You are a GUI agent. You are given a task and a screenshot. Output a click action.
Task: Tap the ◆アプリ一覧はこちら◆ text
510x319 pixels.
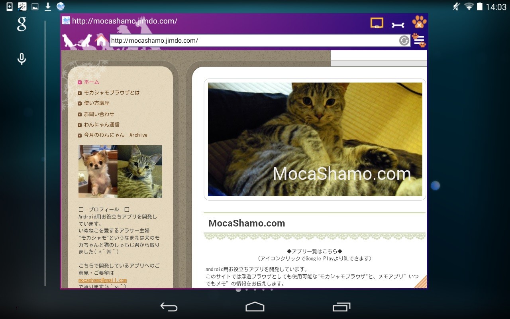tap(315, 251)
